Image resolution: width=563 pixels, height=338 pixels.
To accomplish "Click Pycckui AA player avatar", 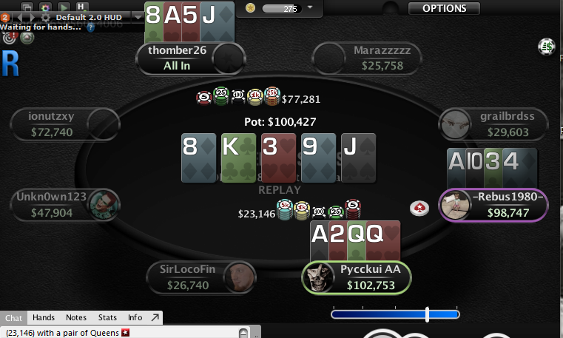I will [x=318, y=278].
